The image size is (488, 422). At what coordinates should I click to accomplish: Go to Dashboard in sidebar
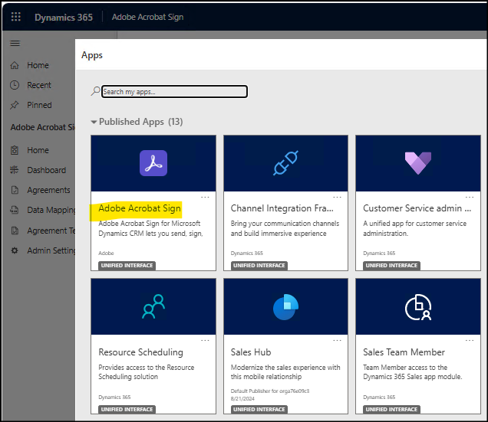46,170
